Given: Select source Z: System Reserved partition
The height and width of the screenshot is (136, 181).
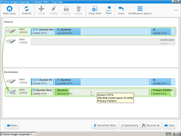Looking at the screenshot, I should tap(43, 32).
